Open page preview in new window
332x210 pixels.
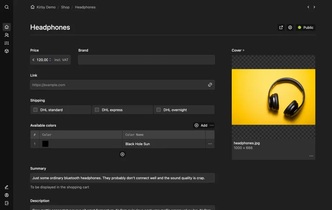click(281, 28)
